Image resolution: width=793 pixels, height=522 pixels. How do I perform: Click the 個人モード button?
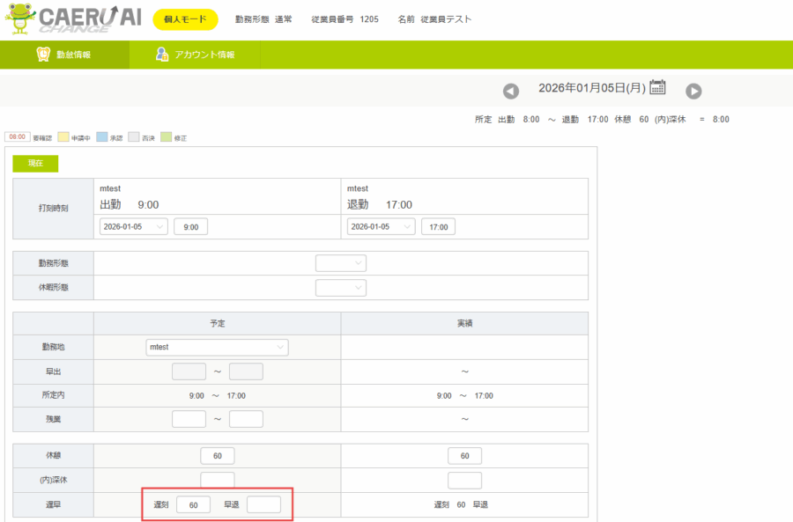[185, 19]
